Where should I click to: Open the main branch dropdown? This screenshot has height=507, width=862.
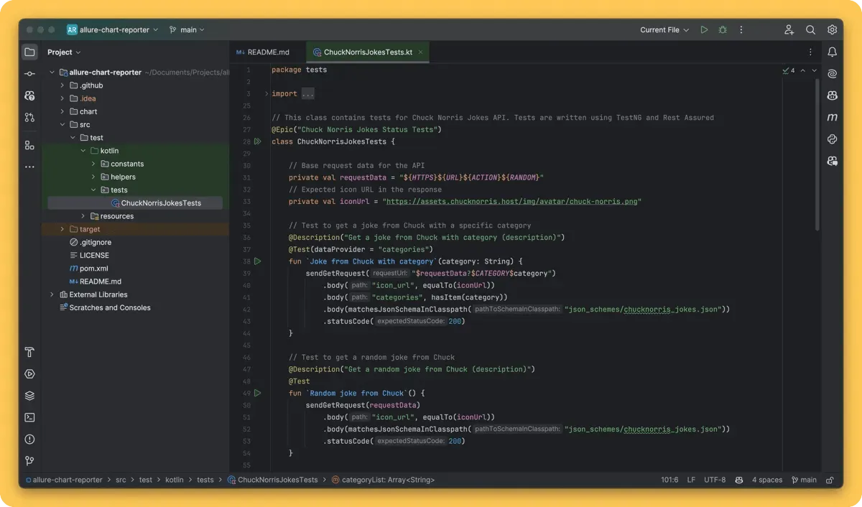pyautogui.click(x=187, y=30)
